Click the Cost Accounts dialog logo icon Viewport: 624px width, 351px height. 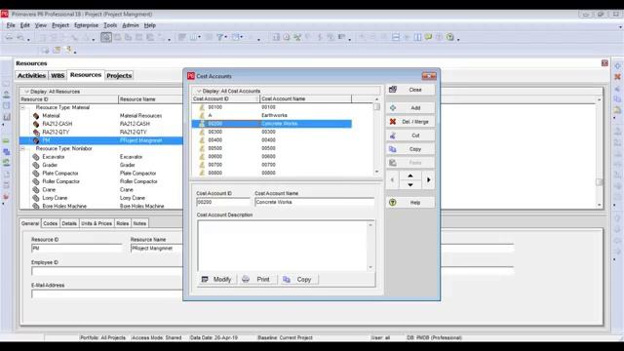[191, 76]
